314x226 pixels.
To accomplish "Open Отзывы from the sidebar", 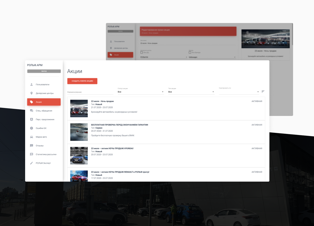I will (x=44, y=145).
